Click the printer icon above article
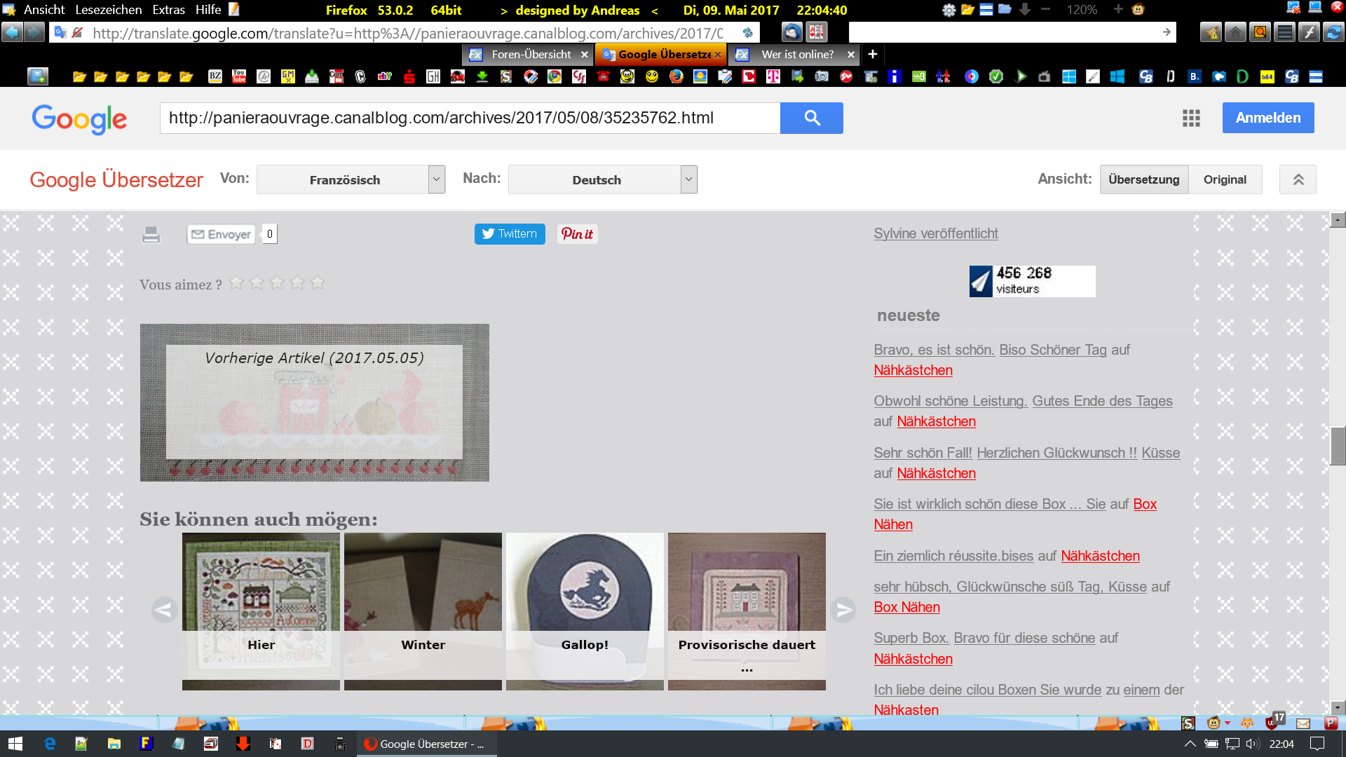Screen dimensions: 1346x757 [151, 234]
